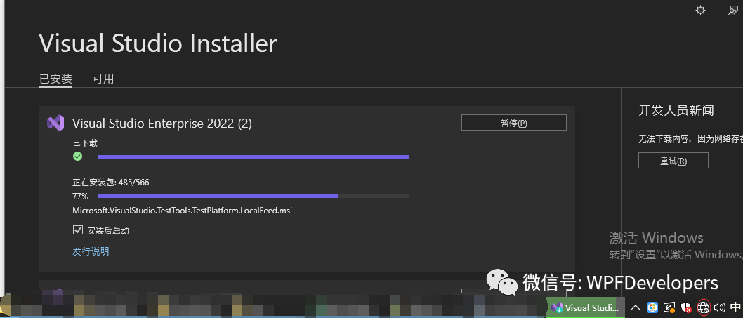Switch input method via 中 indicator

click(x=735, y=307)
